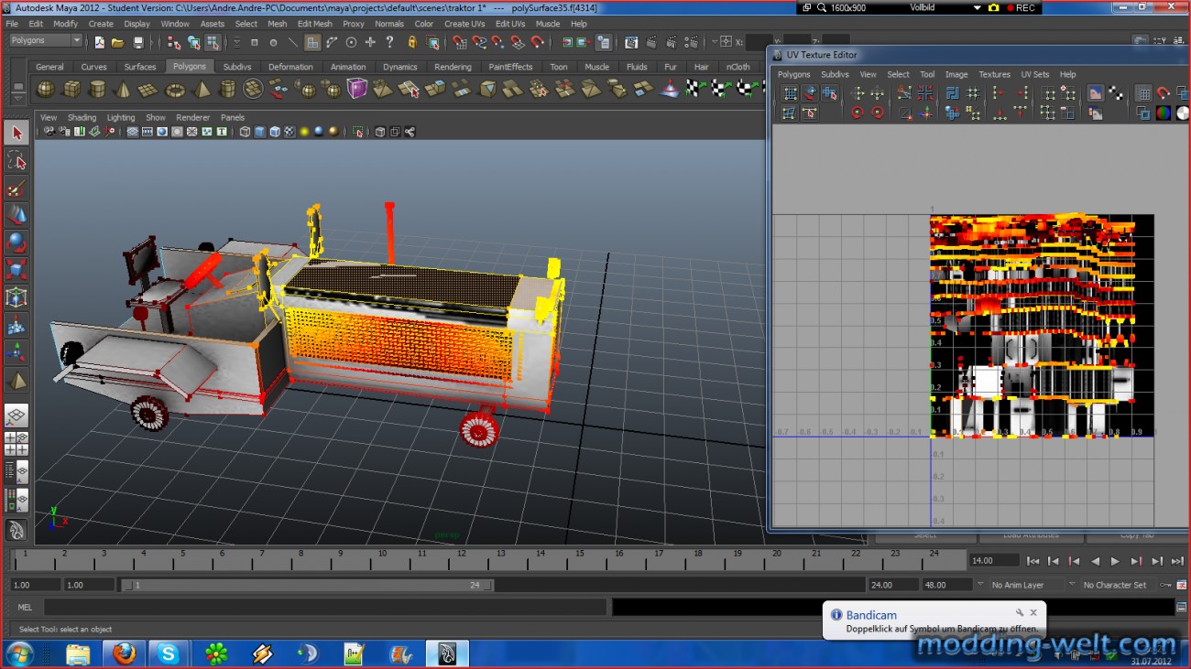The width and height of the screenshot is (1191, 669).
Task: Pick the Paint selection tool
Action: (16, 189)
